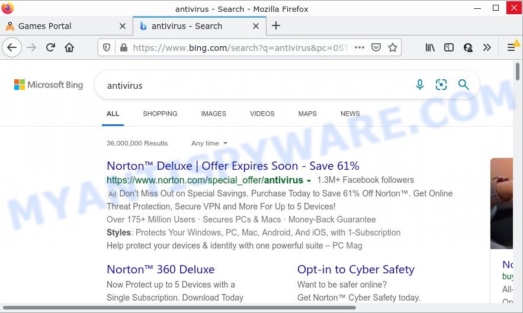Open the norton.com special_offer URL
Screen dimensions: 523x313
point(205,180)
